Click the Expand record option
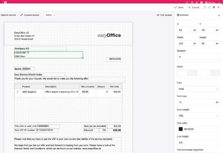This screenshot has width=223, height=153. click(x=30, y=15)
